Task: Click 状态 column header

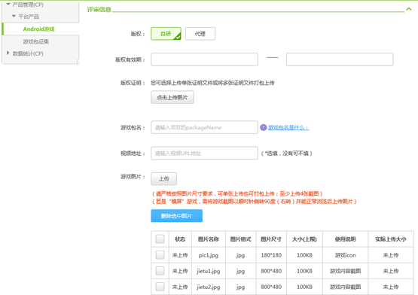Action: [x=180, y=239]
